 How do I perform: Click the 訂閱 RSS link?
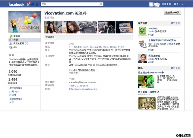[14, 92]
